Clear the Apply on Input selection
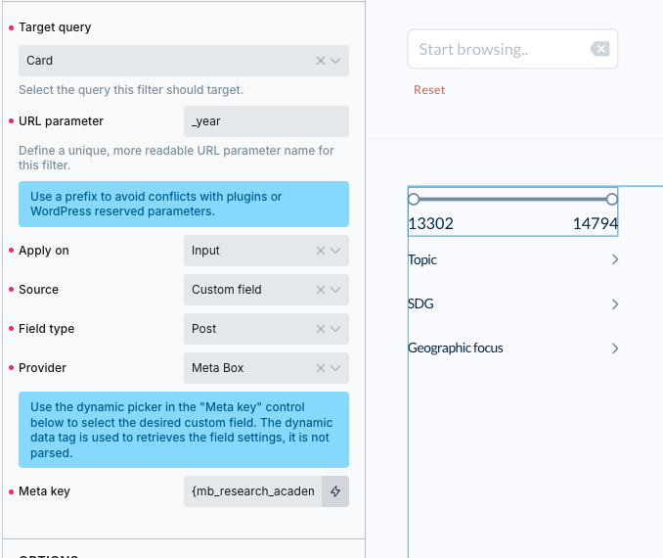The height and width of the screenshot is (558, 663). pos(321,251)
